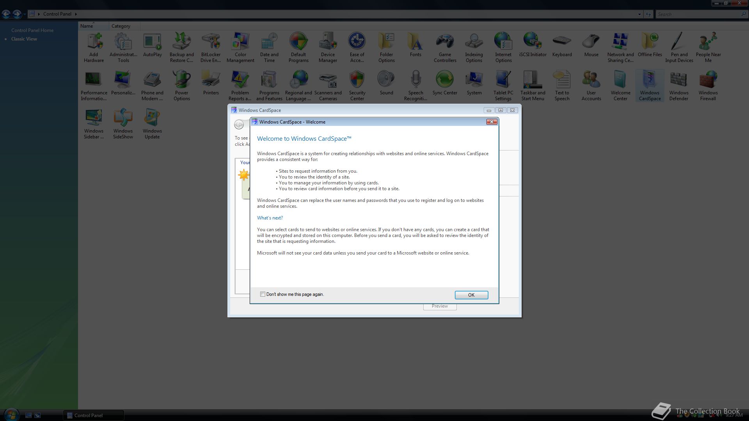Open Administrative Tools icon

click(123, 48)
